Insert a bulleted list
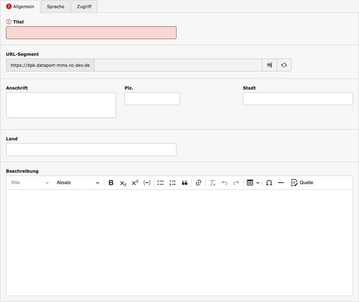The height and width of the screenshot is (302, 359). [160, 183]
